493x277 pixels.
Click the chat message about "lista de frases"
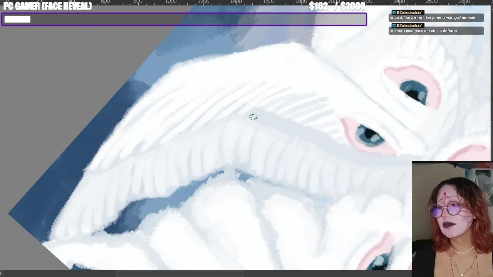[x=436, y=31]
